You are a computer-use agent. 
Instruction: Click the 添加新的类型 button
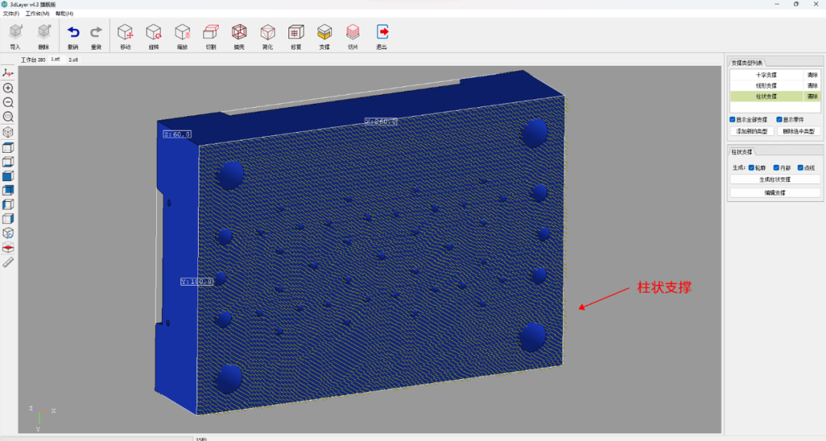[x=752, y=131]
